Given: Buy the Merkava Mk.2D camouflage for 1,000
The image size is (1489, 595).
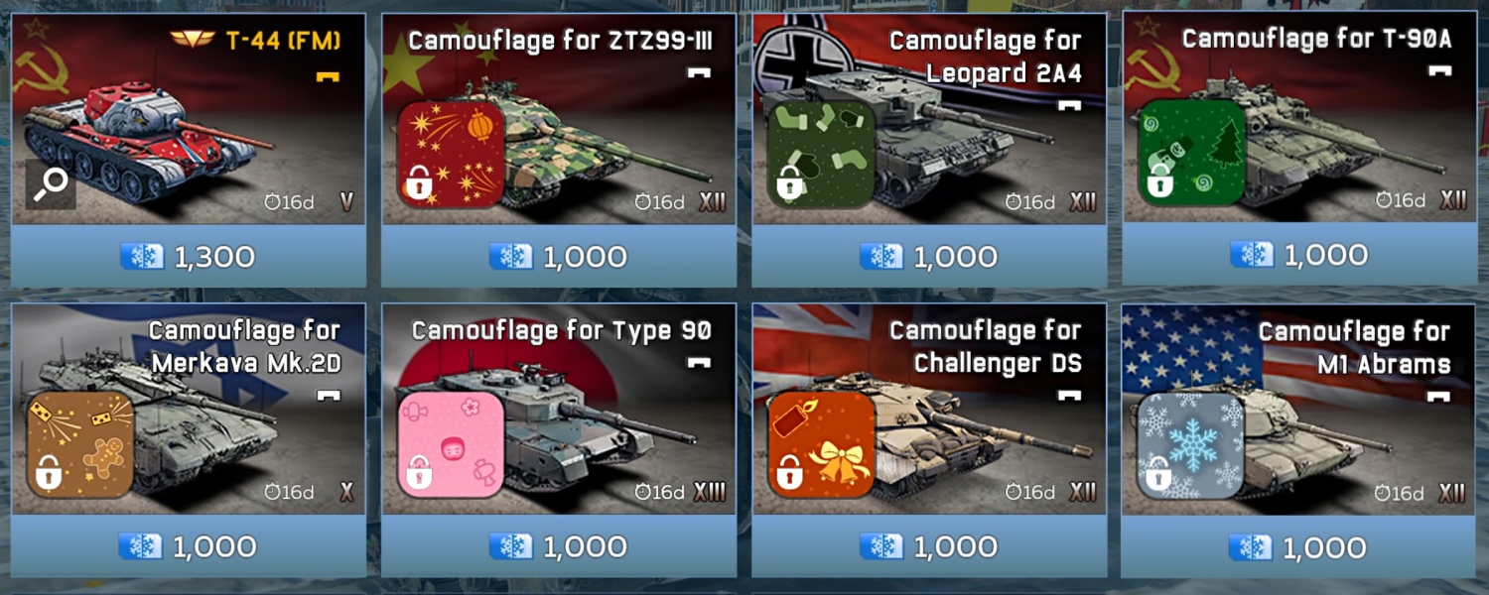Looking at the screenshot, I should click(188, 546).
